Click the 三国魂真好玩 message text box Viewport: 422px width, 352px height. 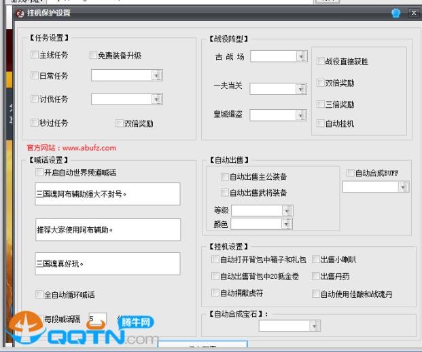coord(107,264)
